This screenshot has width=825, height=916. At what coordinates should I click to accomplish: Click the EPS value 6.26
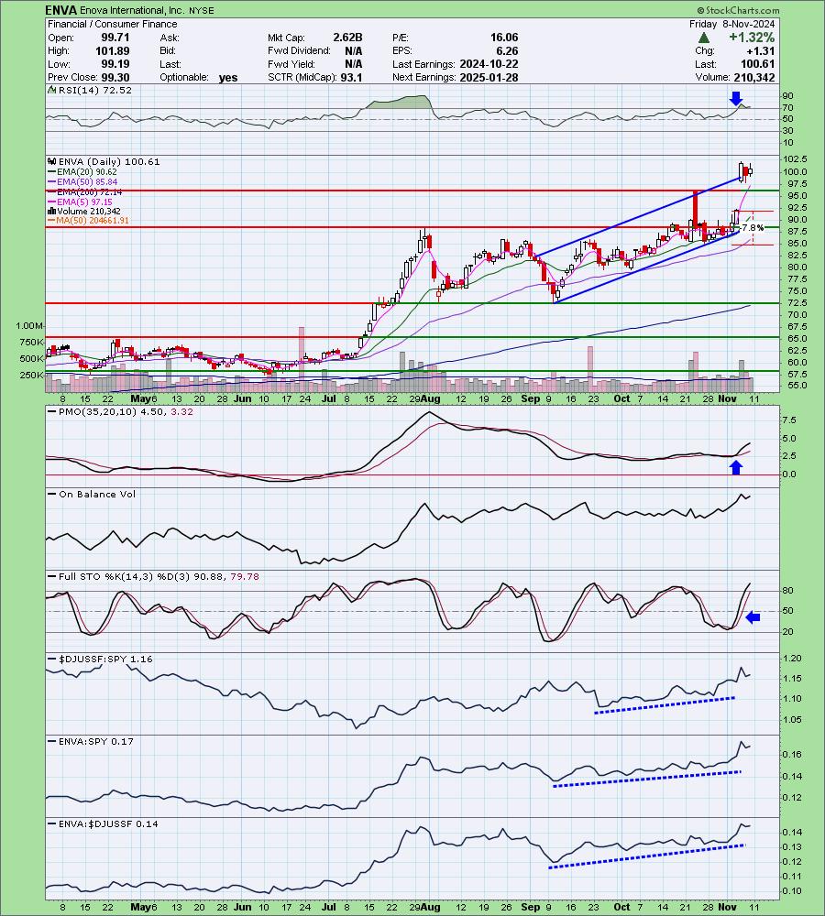pos(507,50)
